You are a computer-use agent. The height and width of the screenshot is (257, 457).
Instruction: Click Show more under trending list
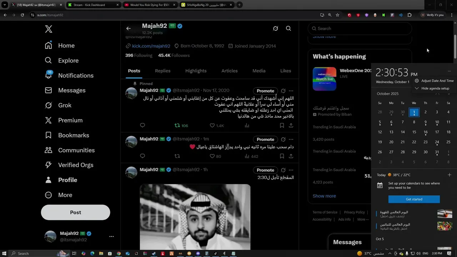tap(324, 196)
